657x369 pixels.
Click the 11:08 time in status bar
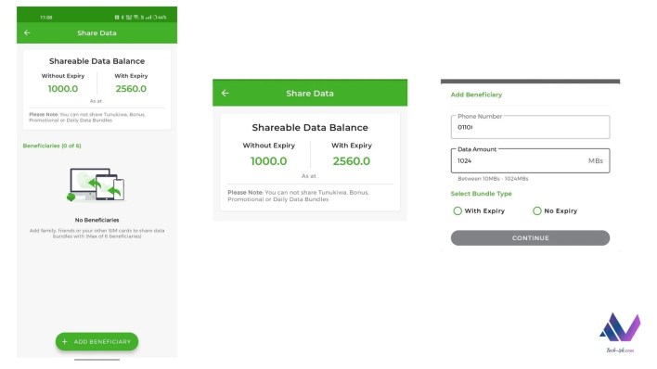(x=46, y=18)
